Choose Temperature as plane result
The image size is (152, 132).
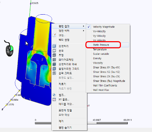[x=100, y=49]
